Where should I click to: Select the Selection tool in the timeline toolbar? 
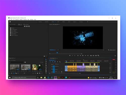(x=46, y=60)
